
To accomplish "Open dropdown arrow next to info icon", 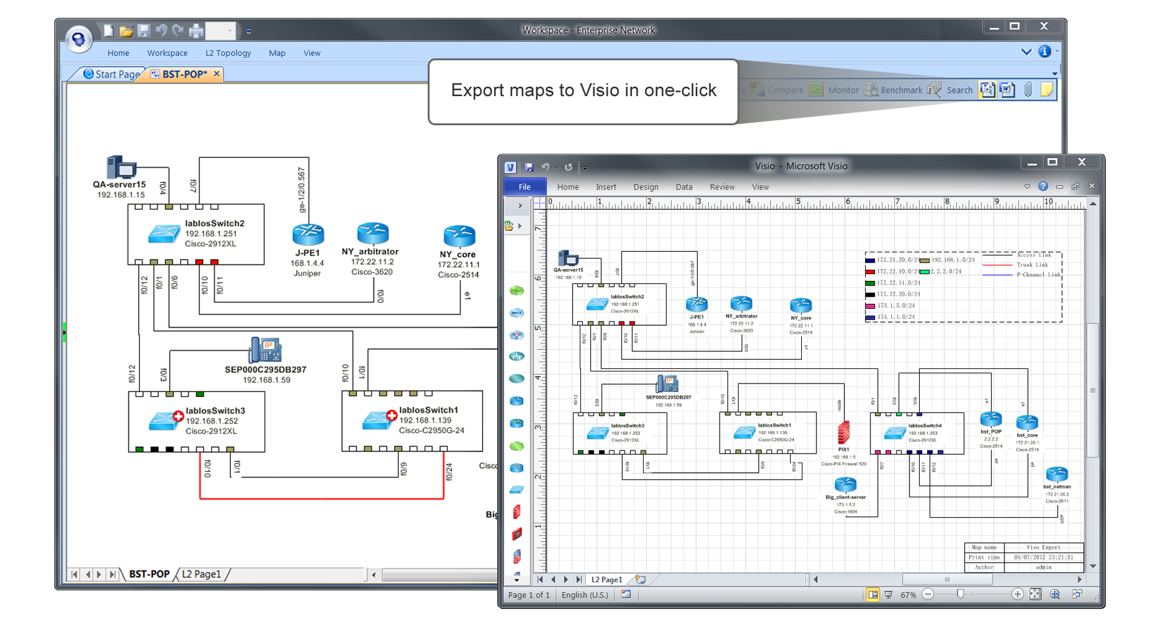I will 1057,52.
